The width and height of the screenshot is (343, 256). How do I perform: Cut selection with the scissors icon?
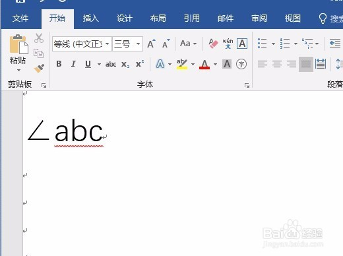(x=39, y=38)
